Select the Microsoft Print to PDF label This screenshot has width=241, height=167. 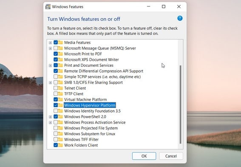tap(83, 54)
